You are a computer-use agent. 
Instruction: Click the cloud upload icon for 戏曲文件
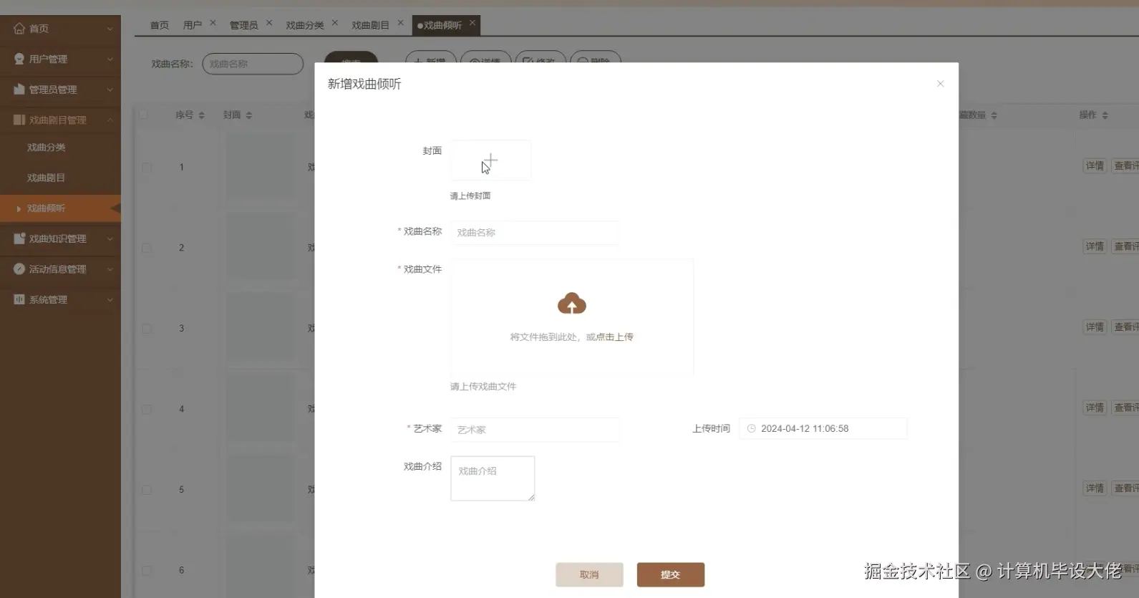[572, 304]
